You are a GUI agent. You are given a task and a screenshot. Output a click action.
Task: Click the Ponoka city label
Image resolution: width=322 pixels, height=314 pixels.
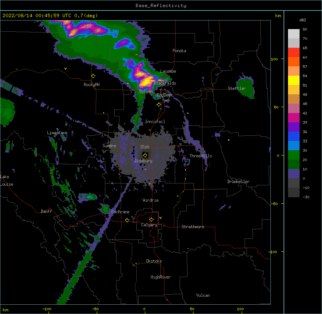[x=179, y=51]
